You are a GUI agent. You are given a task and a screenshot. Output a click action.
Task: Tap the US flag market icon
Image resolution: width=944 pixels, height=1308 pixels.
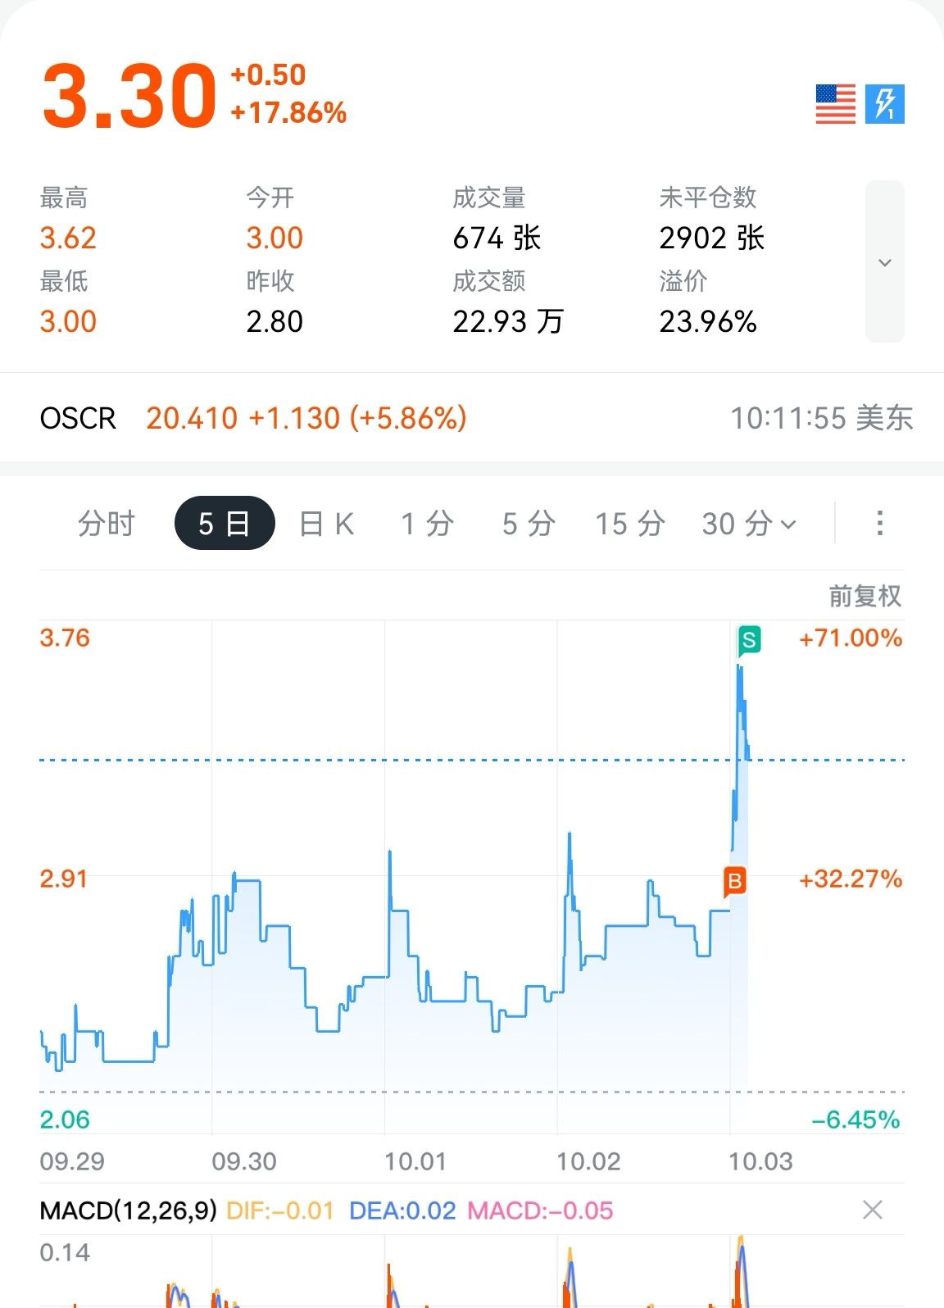835,104
